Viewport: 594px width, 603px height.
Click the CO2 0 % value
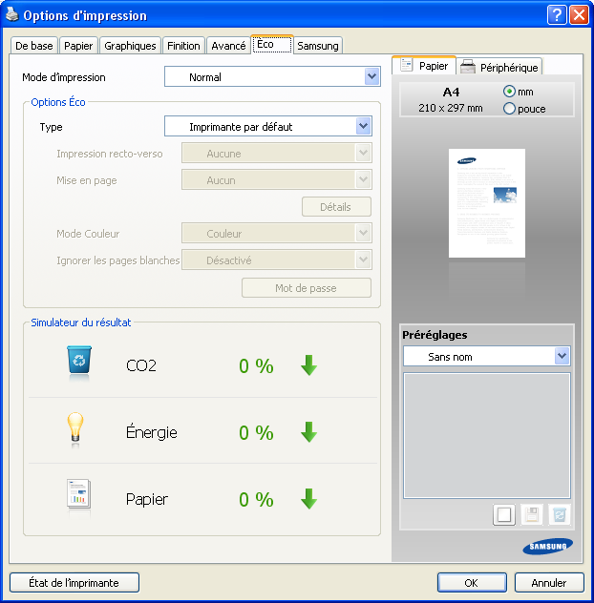click(256, 365)
